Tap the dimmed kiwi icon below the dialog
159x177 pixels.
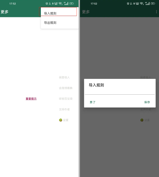[x=142, y=120]
